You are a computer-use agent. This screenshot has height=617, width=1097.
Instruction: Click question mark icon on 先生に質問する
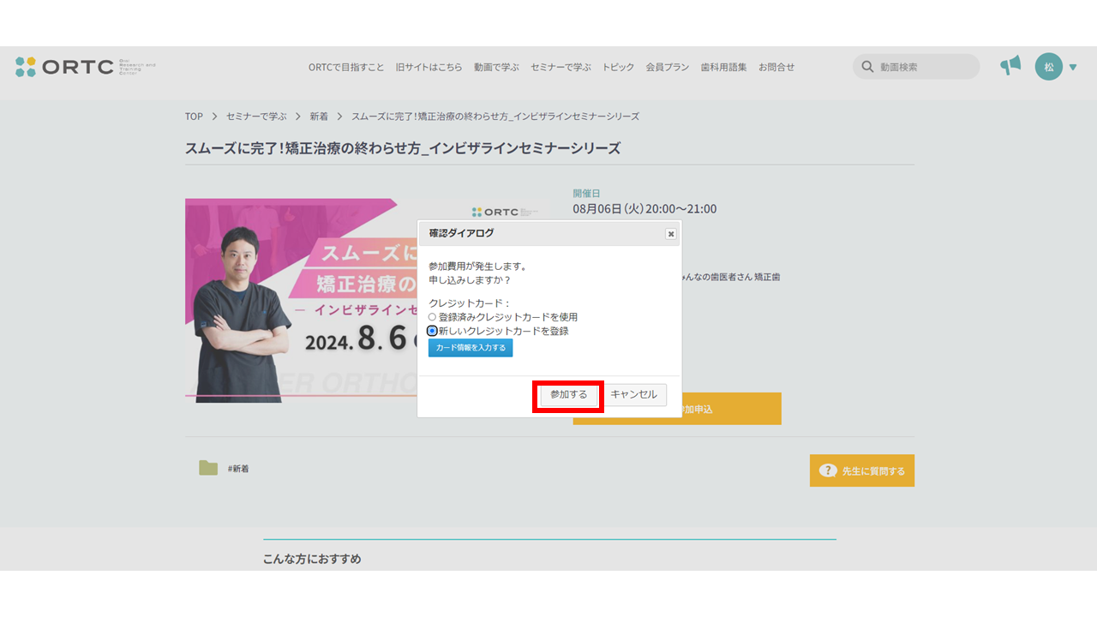(827, 470)
